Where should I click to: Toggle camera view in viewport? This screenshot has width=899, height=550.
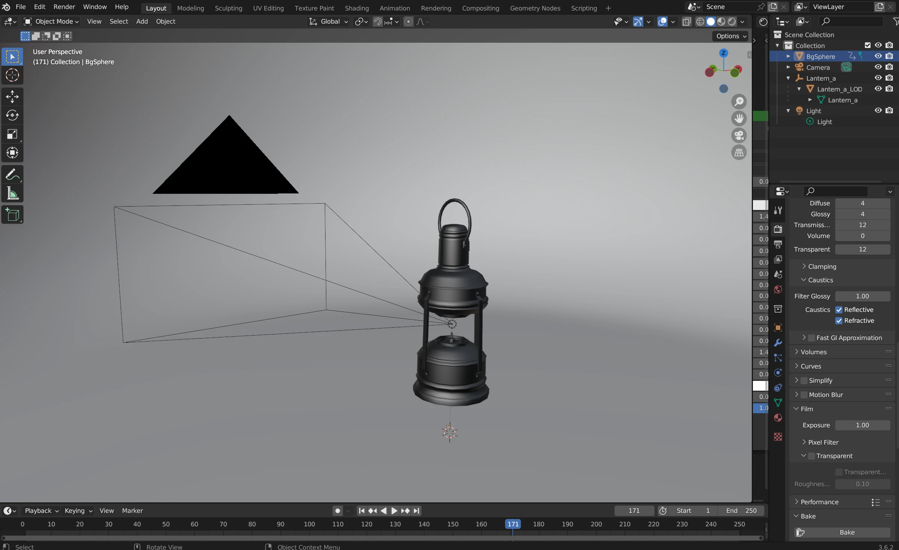[x=739, y=135]
